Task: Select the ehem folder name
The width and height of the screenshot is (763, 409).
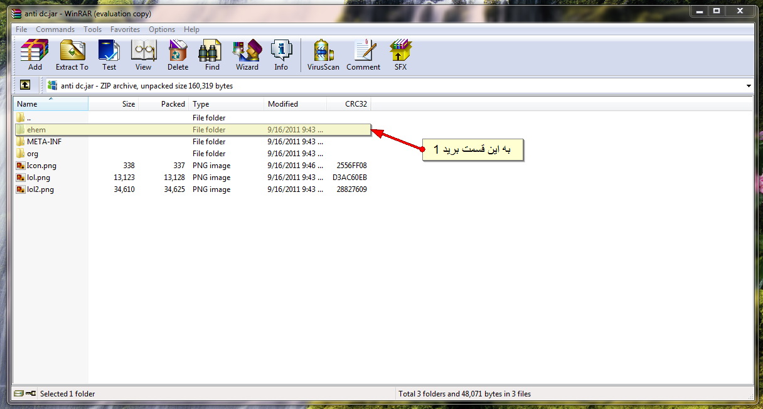Action: tap(36, 130)
